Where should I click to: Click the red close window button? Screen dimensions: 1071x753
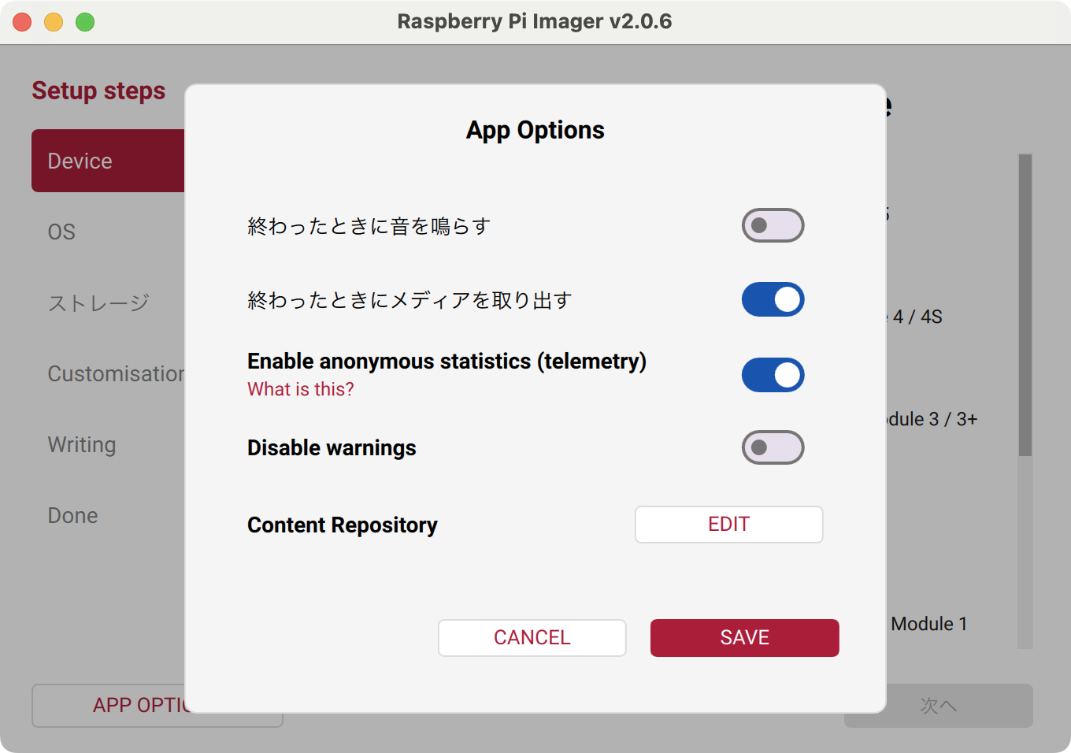coord(22,22)
